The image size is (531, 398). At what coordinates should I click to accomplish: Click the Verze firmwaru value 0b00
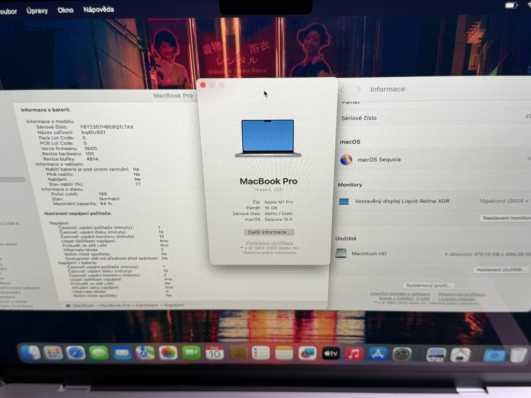click(x=91, y=148)
